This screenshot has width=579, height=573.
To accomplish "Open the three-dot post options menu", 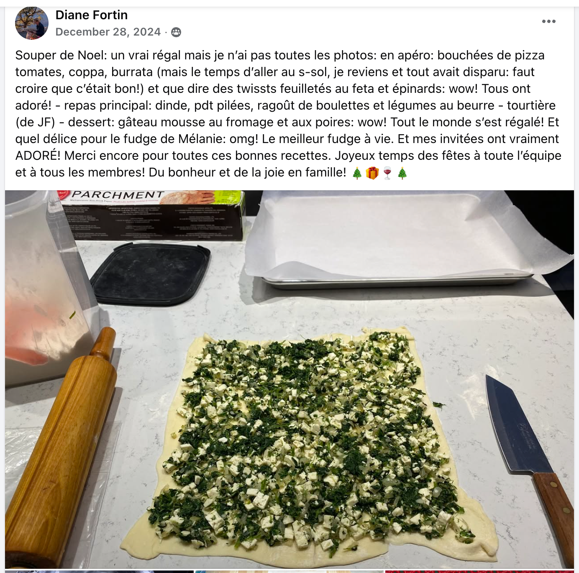I will (548, 21).
